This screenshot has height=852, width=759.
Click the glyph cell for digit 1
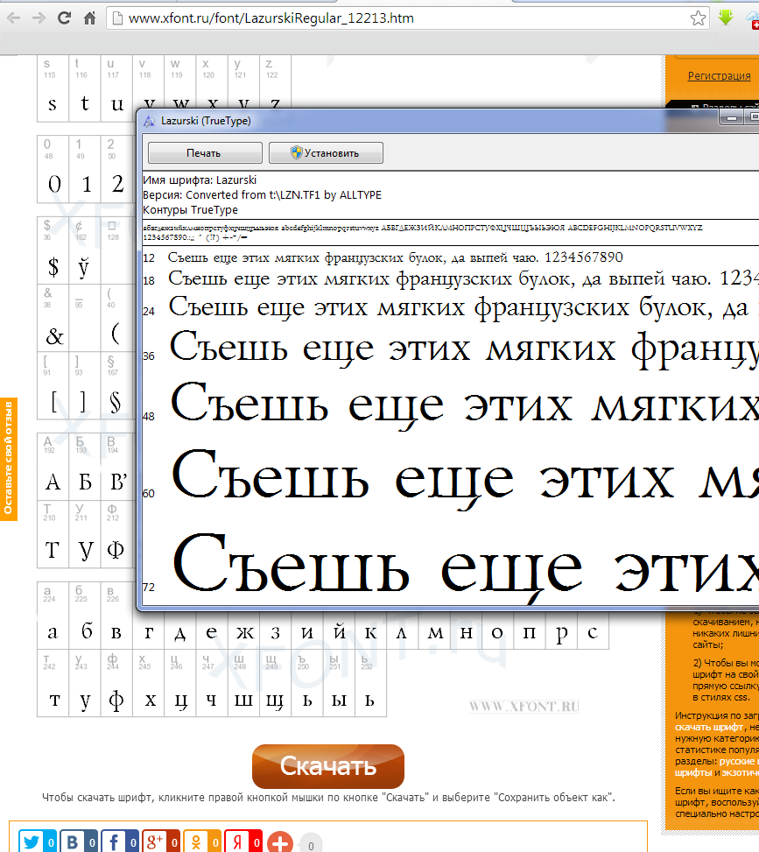pyautogui.click(x=85, y=169)
